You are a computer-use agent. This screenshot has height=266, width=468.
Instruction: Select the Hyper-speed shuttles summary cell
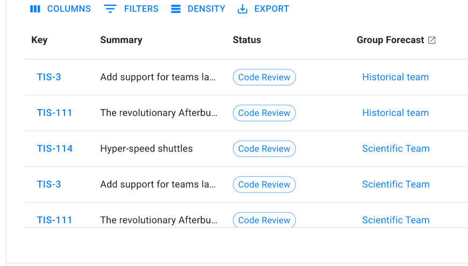[146, 149]
